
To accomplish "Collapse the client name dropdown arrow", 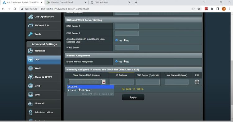I will coord(104,82).
